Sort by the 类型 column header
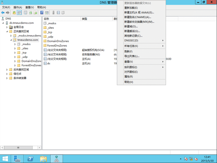This screenshot has height=163, width=217. point(97,19)
